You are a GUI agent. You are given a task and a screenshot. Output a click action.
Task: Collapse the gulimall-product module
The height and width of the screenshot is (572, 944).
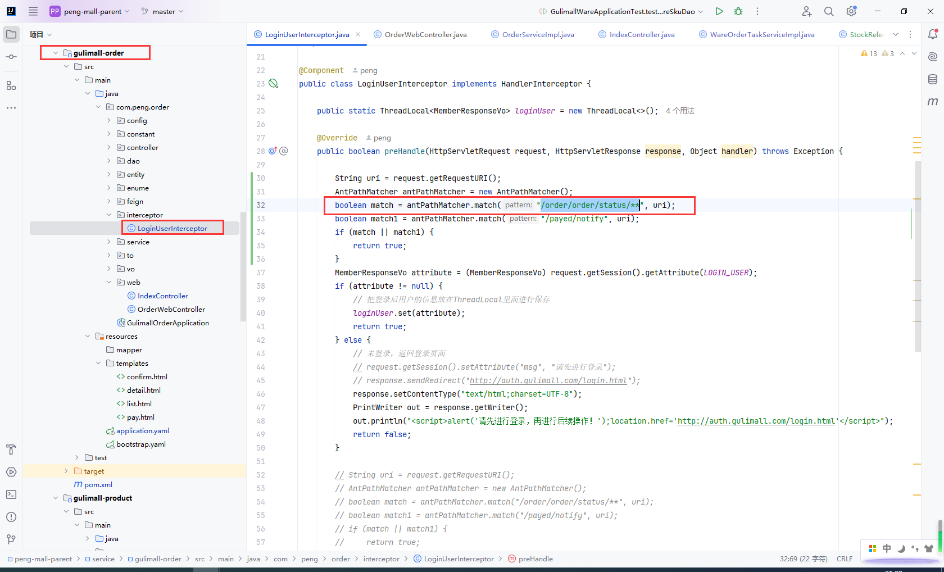click(56, 498)
